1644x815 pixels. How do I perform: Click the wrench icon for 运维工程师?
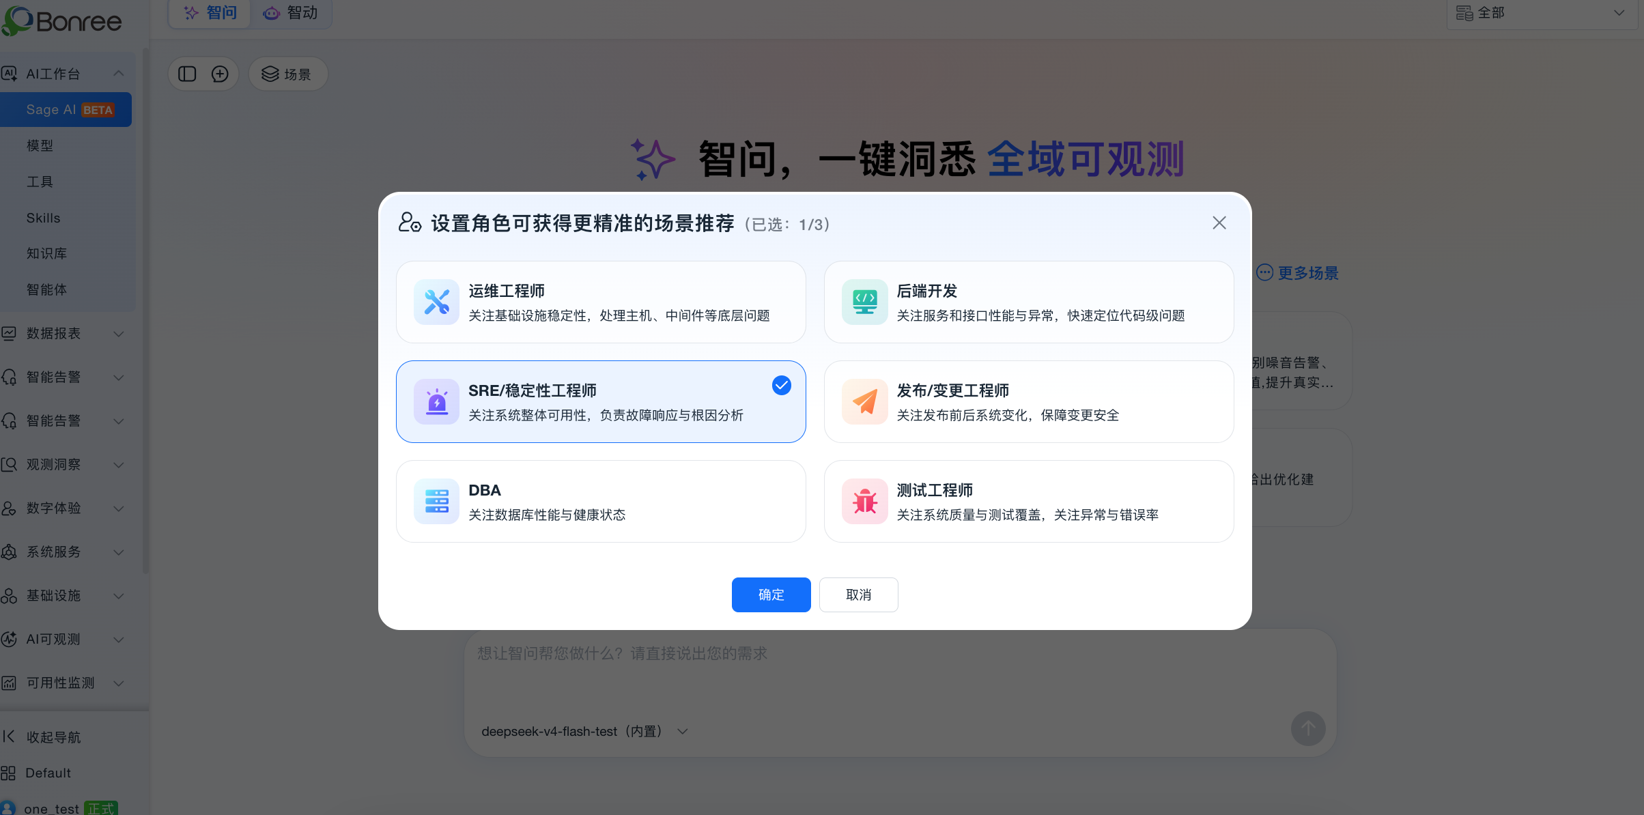point(437,302)
